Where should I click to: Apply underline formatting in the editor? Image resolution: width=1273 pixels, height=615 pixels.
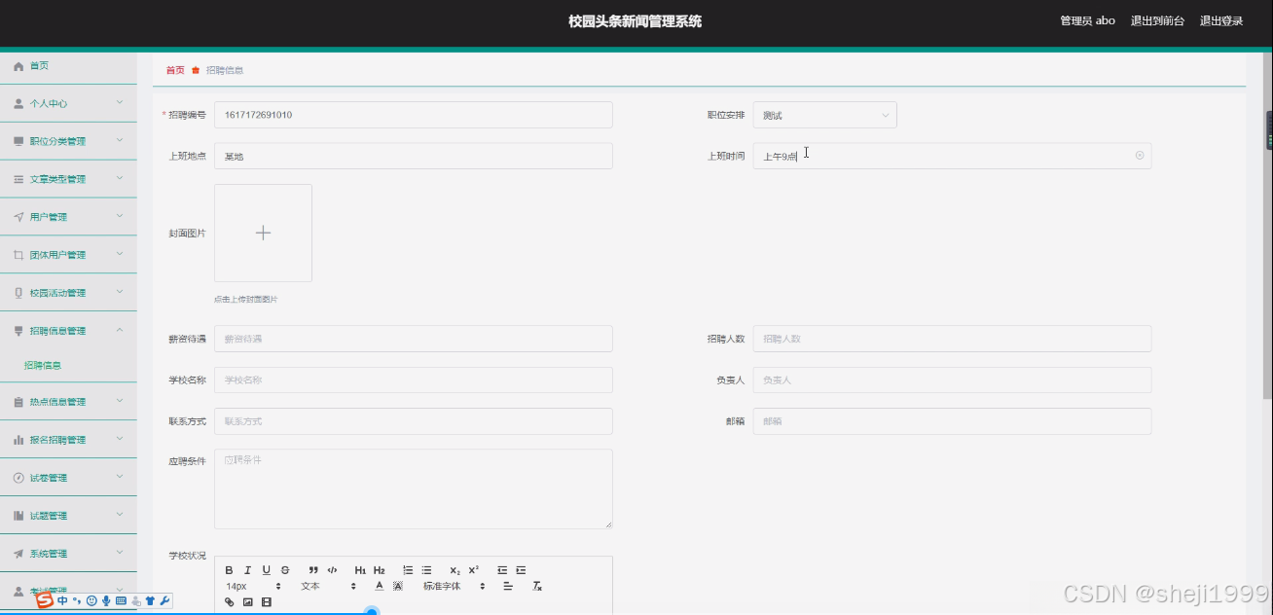(266, 570)
